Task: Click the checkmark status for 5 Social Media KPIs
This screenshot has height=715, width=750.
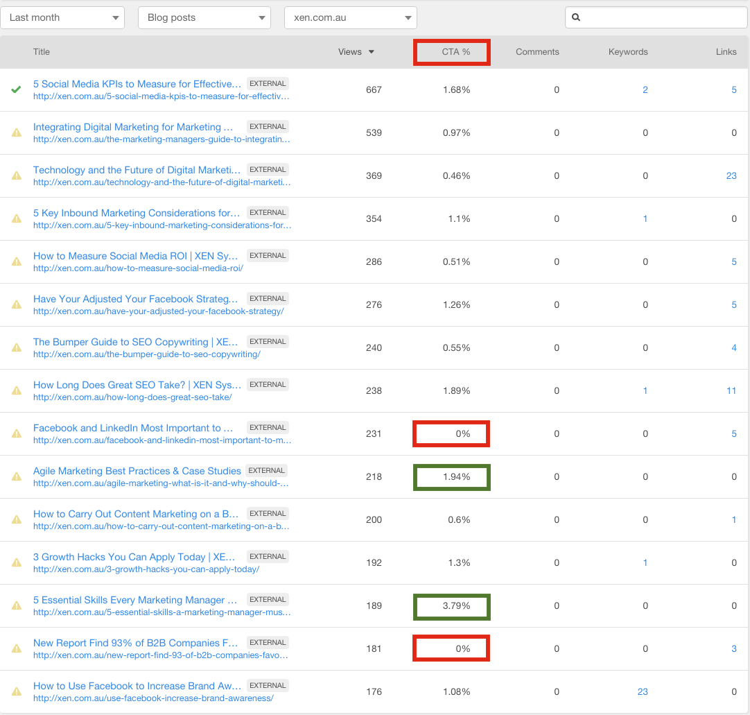Action: pyautogui.click(x=16, y=89)
